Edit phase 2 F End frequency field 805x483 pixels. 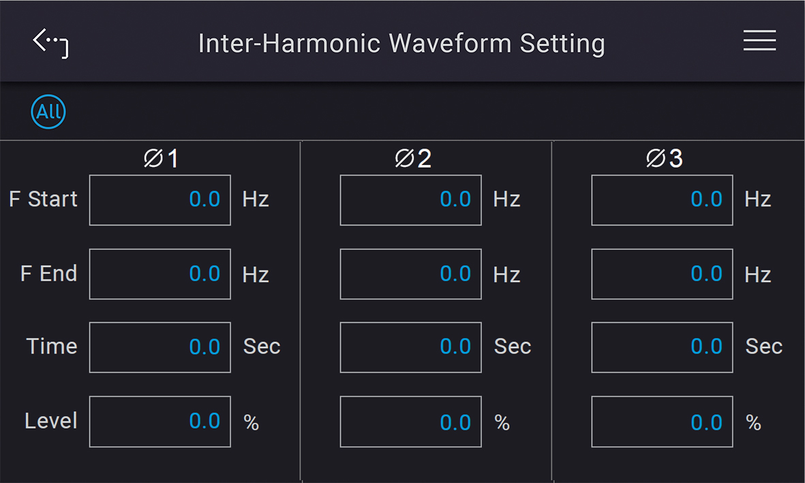[x=411, y=274]
